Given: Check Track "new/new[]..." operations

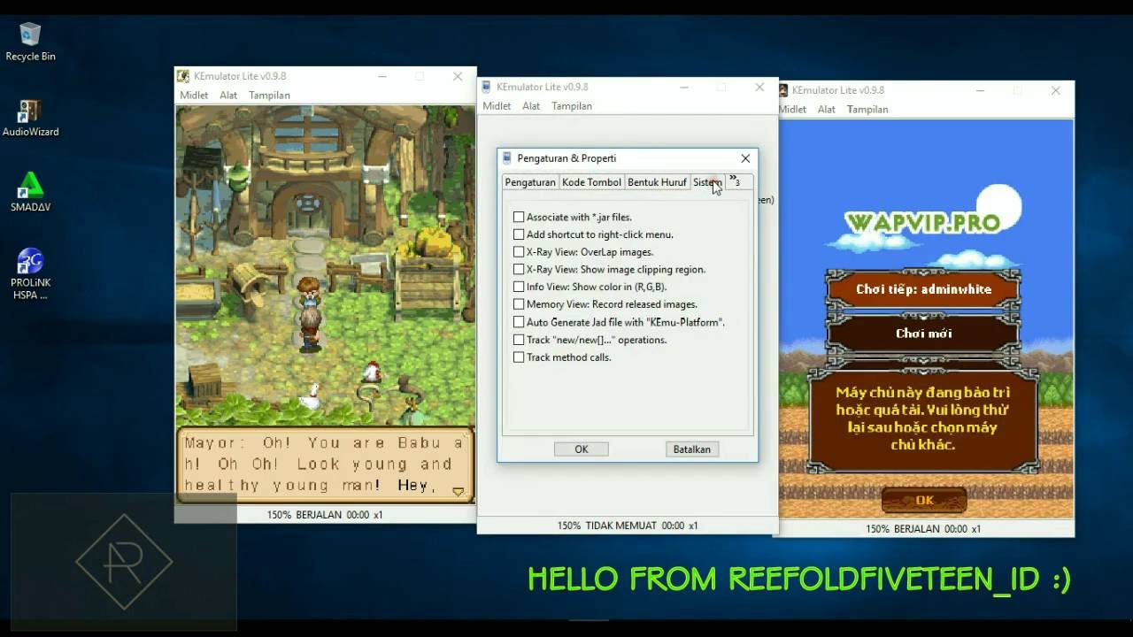Looking at the screenshot, I should [x=519, y=340].
